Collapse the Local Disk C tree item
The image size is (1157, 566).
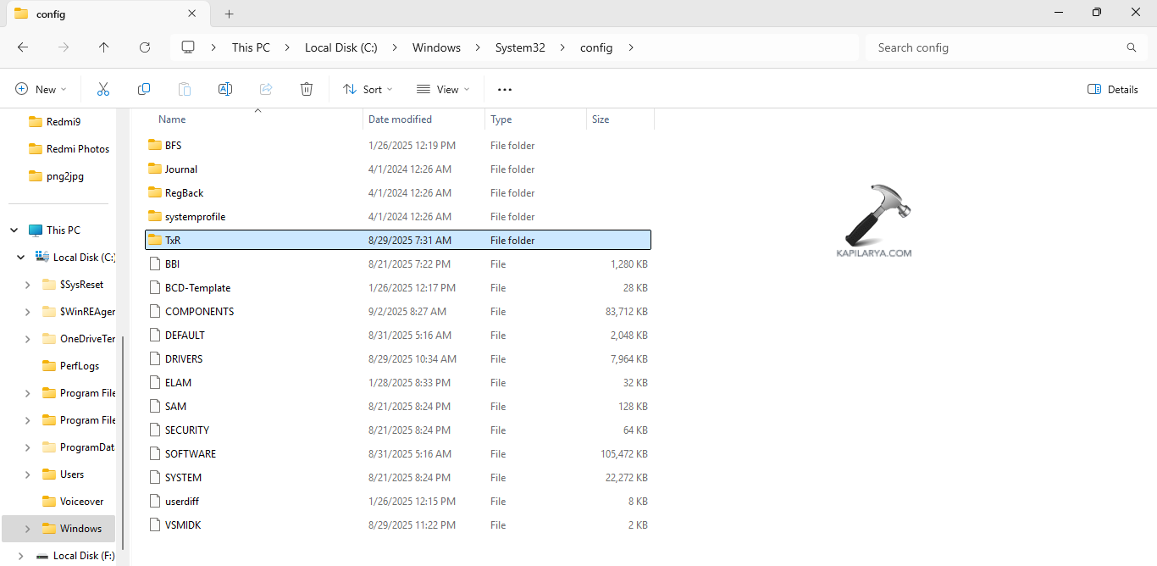click(19, 257)
